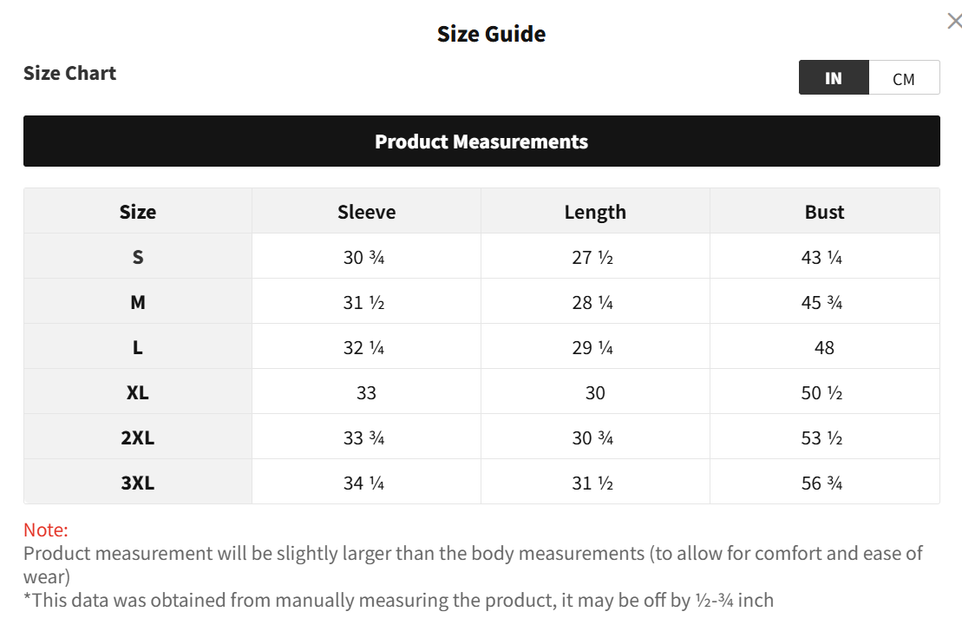962x638 pixels.
Task: Switch units to CM
Action: coord(904,78)
